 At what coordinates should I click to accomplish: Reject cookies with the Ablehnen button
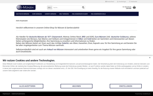tap(76, 86)
